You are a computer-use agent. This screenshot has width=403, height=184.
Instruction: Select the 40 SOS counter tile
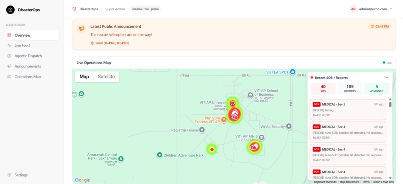[x=323, y=89]
